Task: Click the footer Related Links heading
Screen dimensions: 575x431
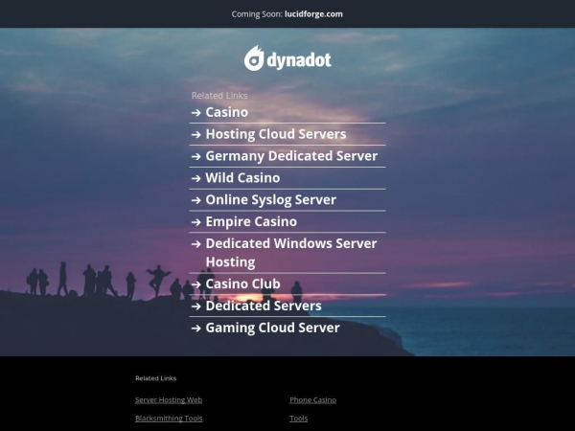Action: click(156, 378)
